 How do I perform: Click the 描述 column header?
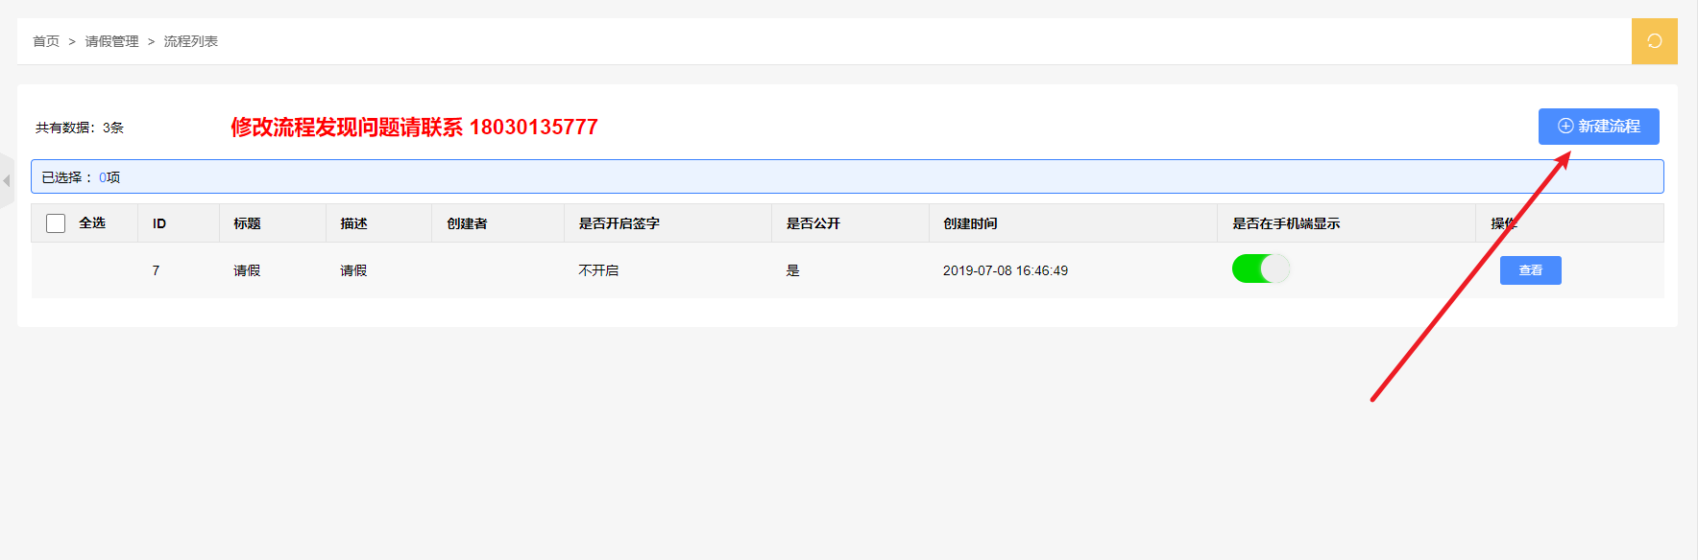tap(353, 223)
